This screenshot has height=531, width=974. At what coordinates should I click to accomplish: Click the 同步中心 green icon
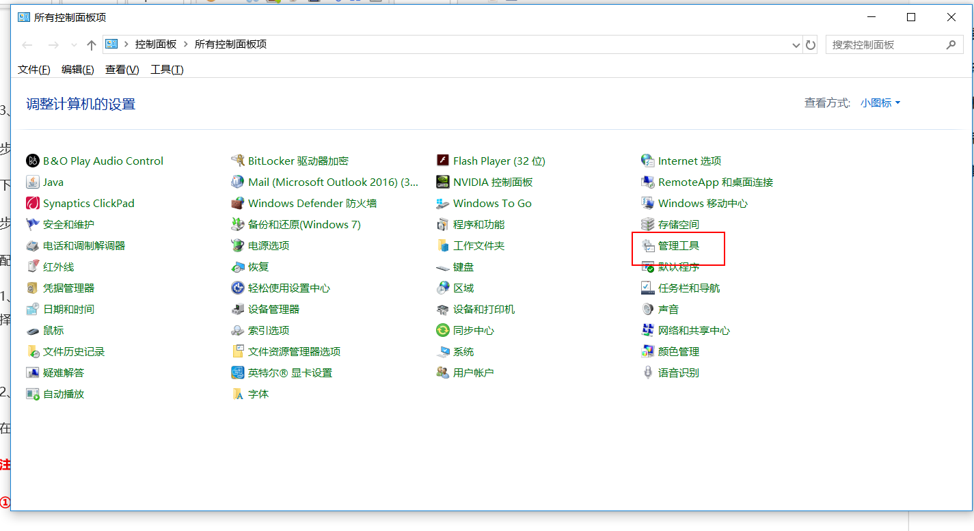(442, 331)
